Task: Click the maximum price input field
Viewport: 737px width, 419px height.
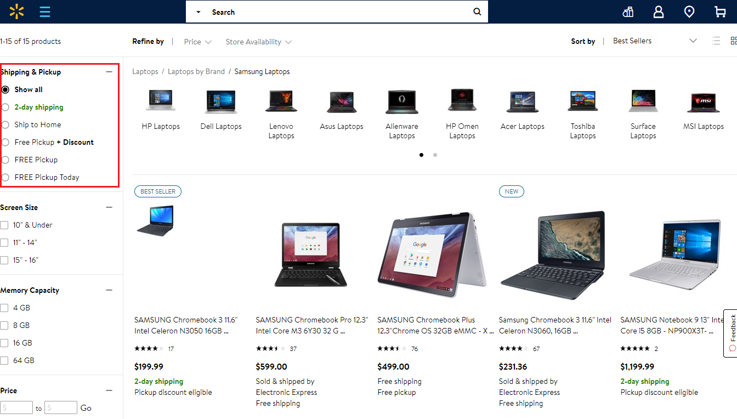Action: tap(61, 407)
